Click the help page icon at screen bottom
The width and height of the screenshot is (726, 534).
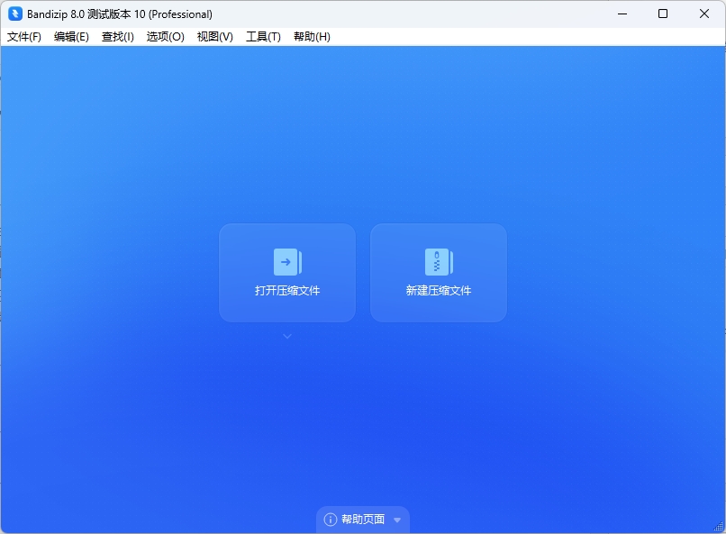click(x=331, y=520)
